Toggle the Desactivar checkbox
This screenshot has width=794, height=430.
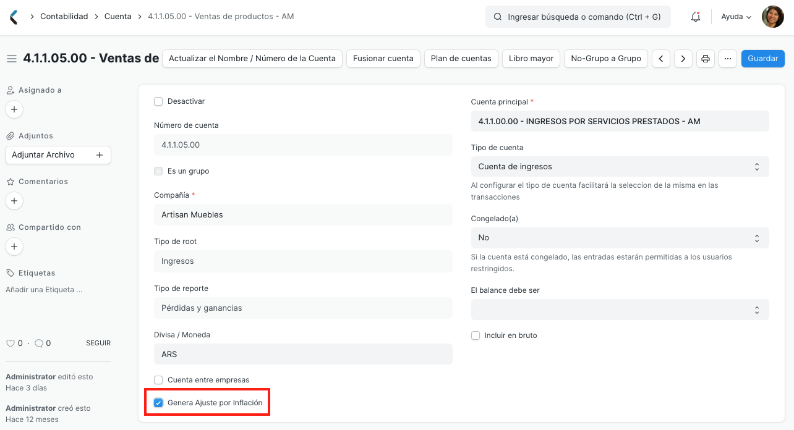[158, 101]
